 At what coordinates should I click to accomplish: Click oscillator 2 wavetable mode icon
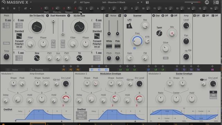click(x=97, y=36)
